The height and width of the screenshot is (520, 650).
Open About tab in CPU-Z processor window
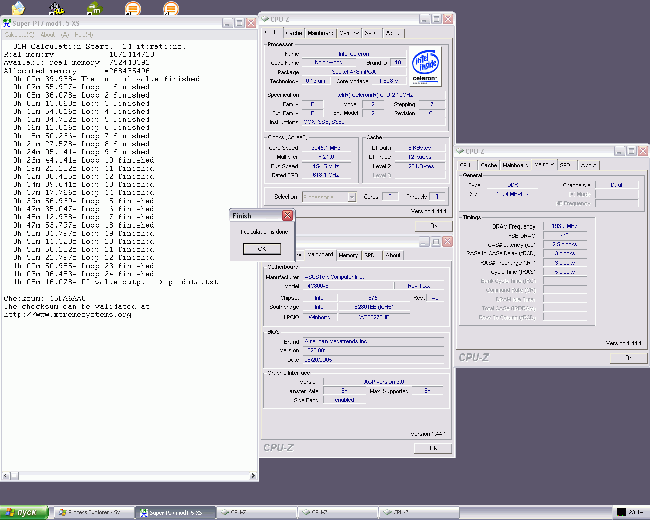[394, 33]
